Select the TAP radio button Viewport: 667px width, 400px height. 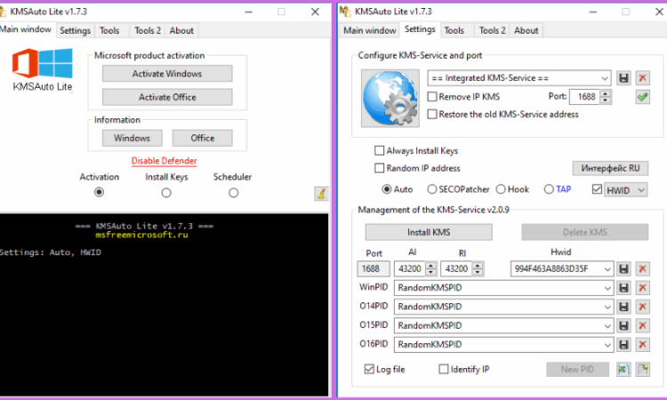coord(549,189)
